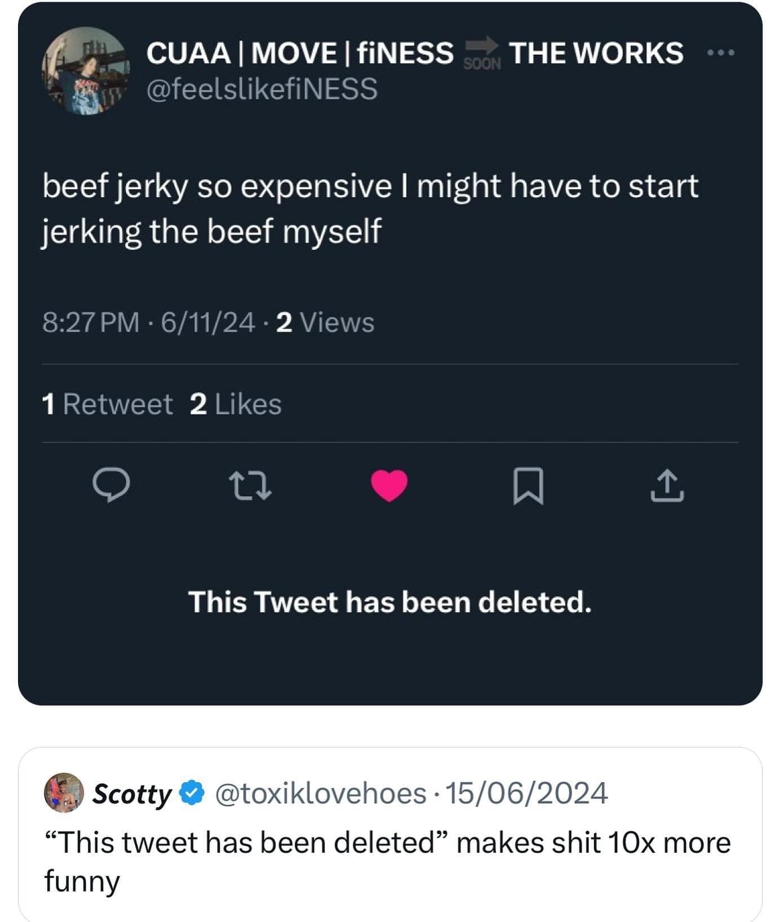Screen dimensions: 780x922
Task: Open fiNESS profile picture
Action: point(85,71)
